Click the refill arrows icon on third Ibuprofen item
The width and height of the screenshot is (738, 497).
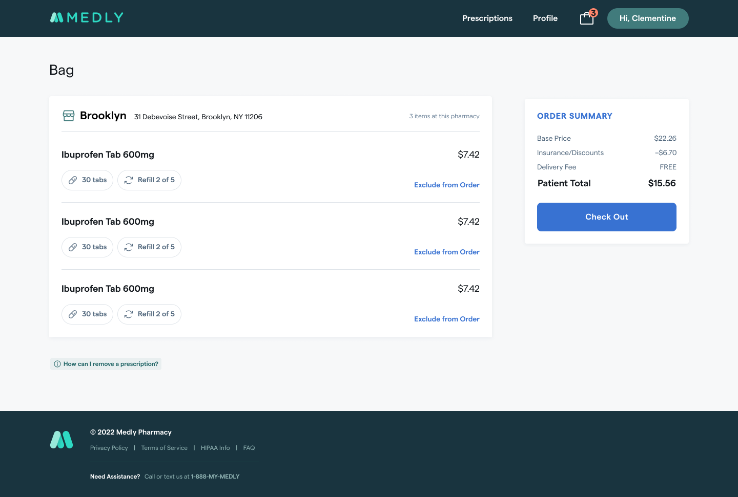click(x=129, y=314)
